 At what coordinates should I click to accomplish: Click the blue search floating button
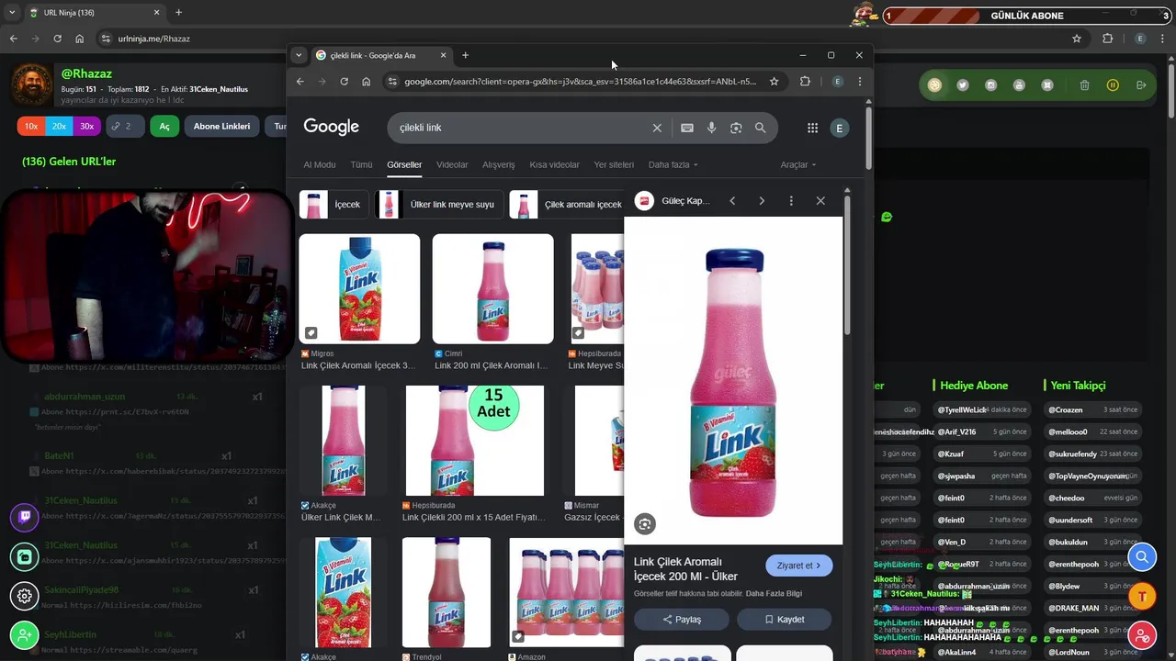click(x=1142, y=557)
